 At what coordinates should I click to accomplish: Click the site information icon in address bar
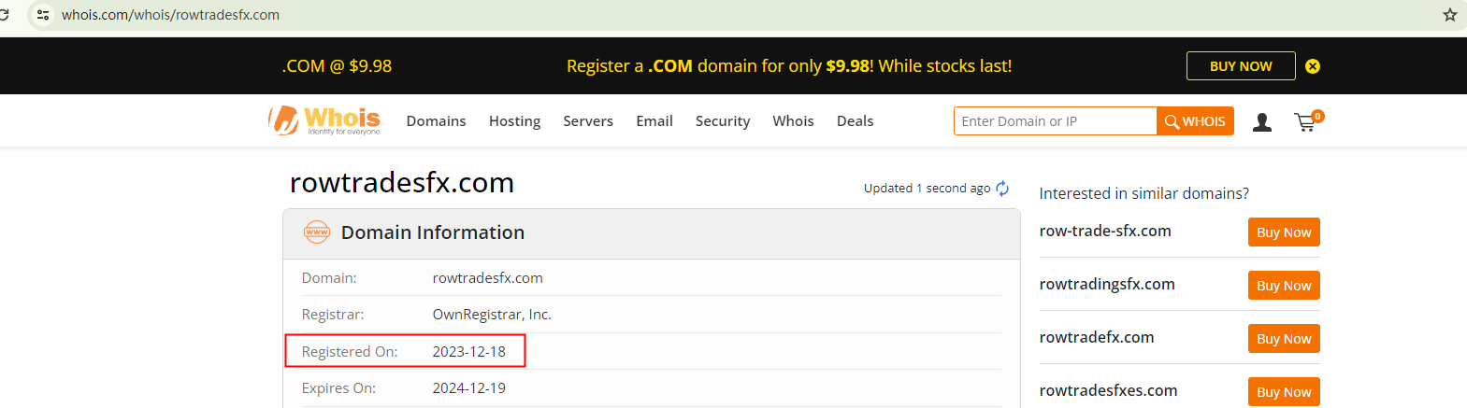tap(43, 15)
